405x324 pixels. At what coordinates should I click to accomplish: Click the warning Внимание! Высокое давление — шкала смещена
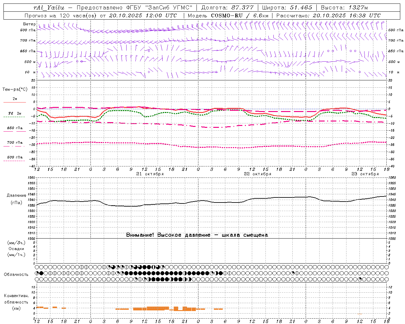point(197,235)
